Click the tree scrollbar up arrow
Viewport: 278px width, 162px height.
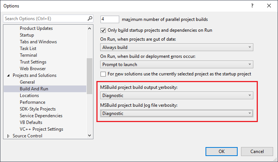90,28
